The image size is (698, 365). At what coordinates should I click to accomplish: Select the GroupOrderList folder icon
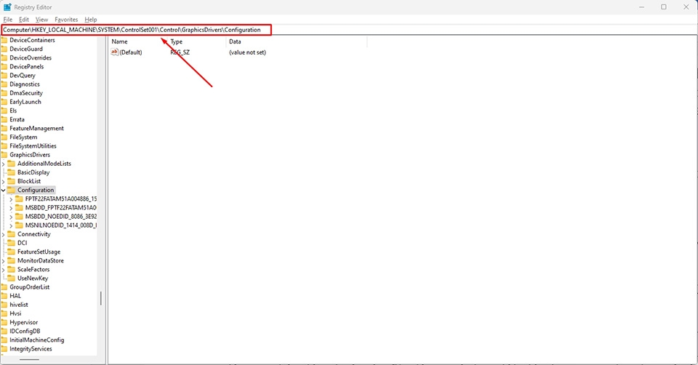(4, 287)
